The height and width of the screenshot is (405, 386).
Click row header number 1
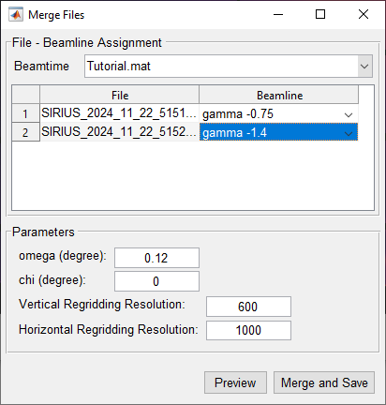[25, 113]
